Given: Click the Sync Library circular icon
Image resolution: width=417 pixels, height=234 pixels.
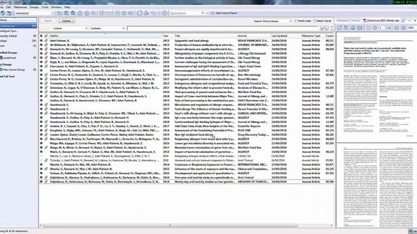Looking at the screenshot, I should click(x=139, y=13).
